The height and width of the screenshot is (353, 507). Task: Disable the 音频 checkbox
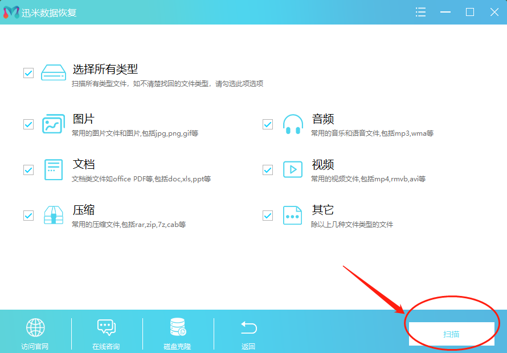pos(267,124)
